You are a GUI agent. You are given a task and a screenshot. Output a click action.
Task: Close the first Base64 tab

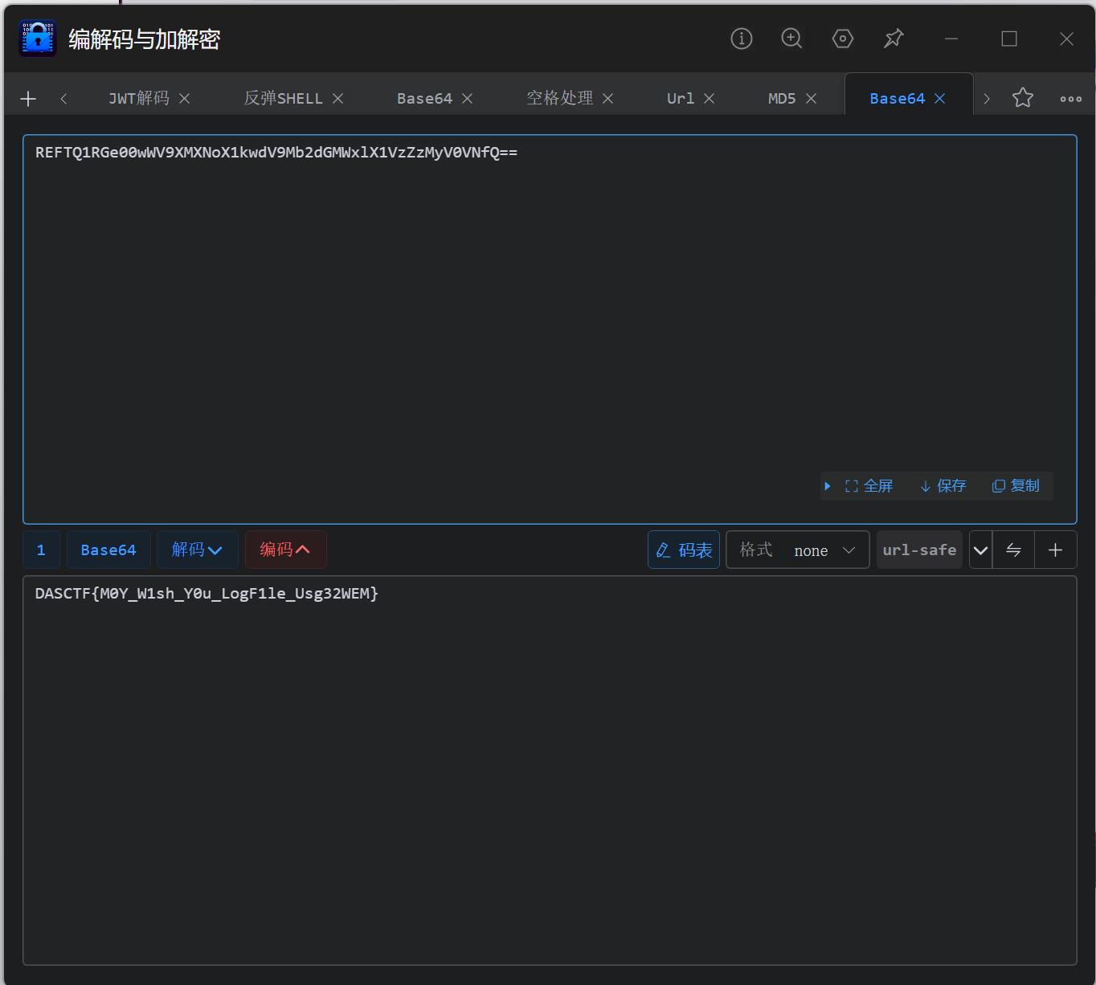[x=467, y=98]
